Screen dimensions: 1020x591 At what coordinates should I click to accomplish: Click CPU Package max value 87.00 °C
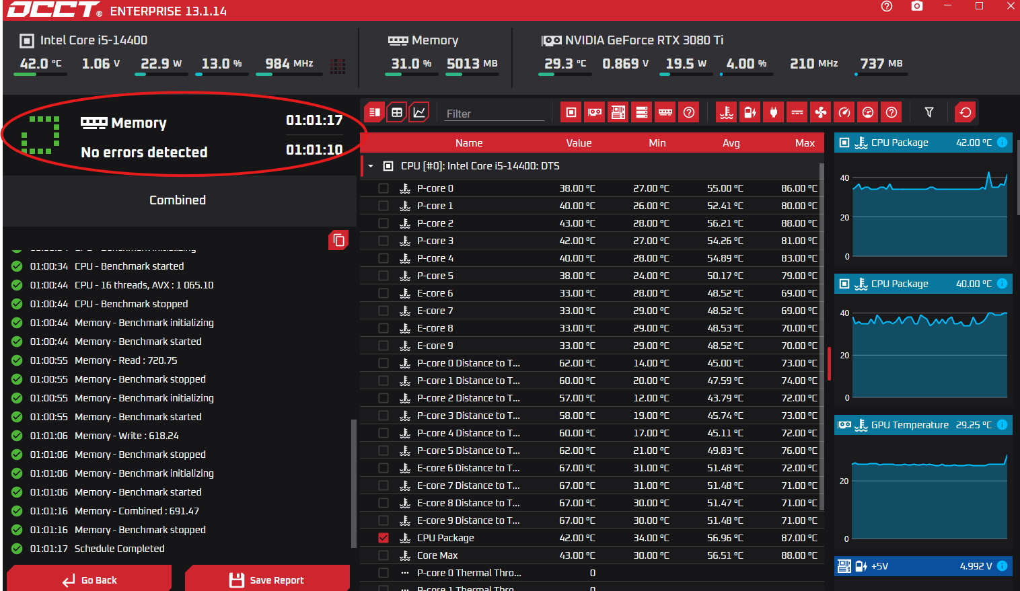tap(799, 538)
